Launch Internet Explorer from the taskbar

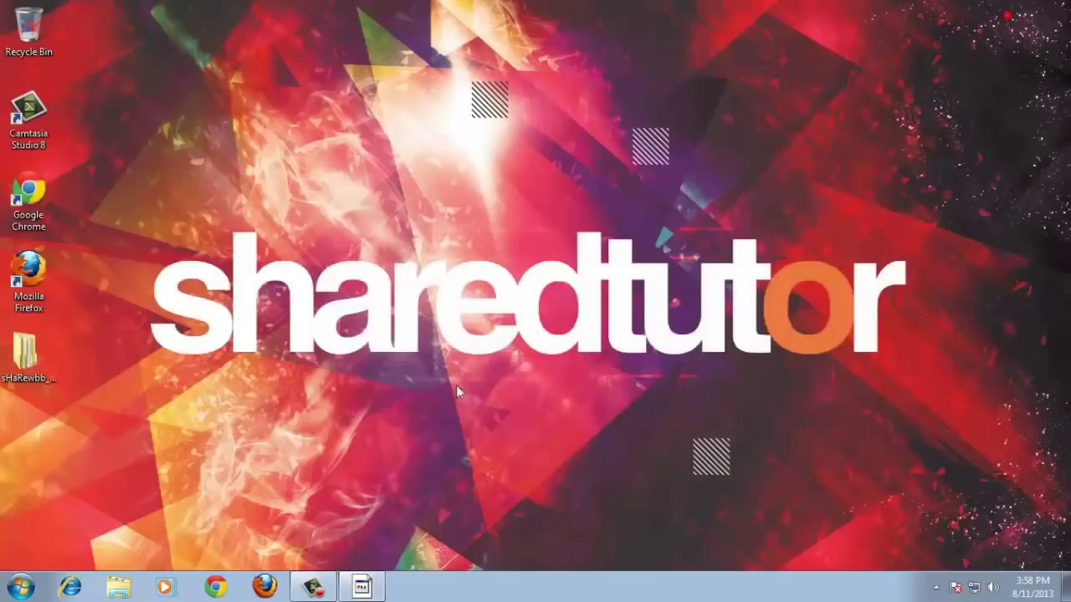pyautogui.click(x=70, y=587)
